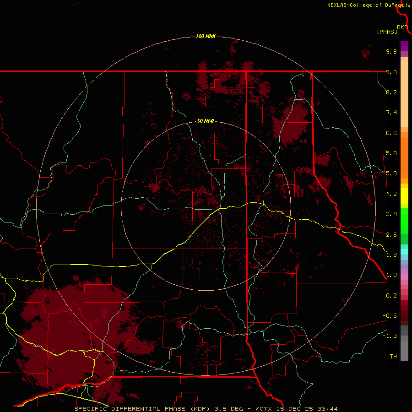Screen dimensions: 412x412
Task: Click the 2.6 scale value
Action: coord(391,235)
